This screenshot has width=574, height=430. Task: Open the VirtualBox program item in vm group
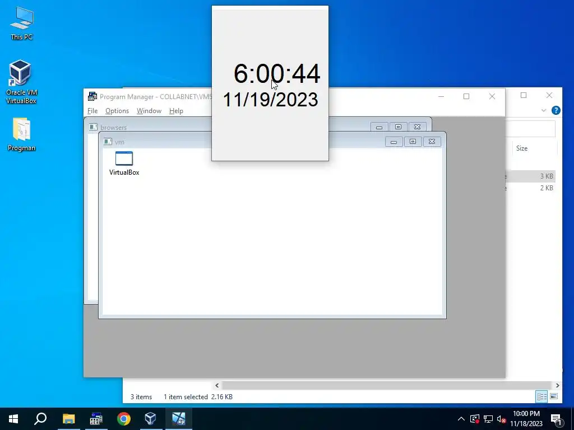[124, 163]
